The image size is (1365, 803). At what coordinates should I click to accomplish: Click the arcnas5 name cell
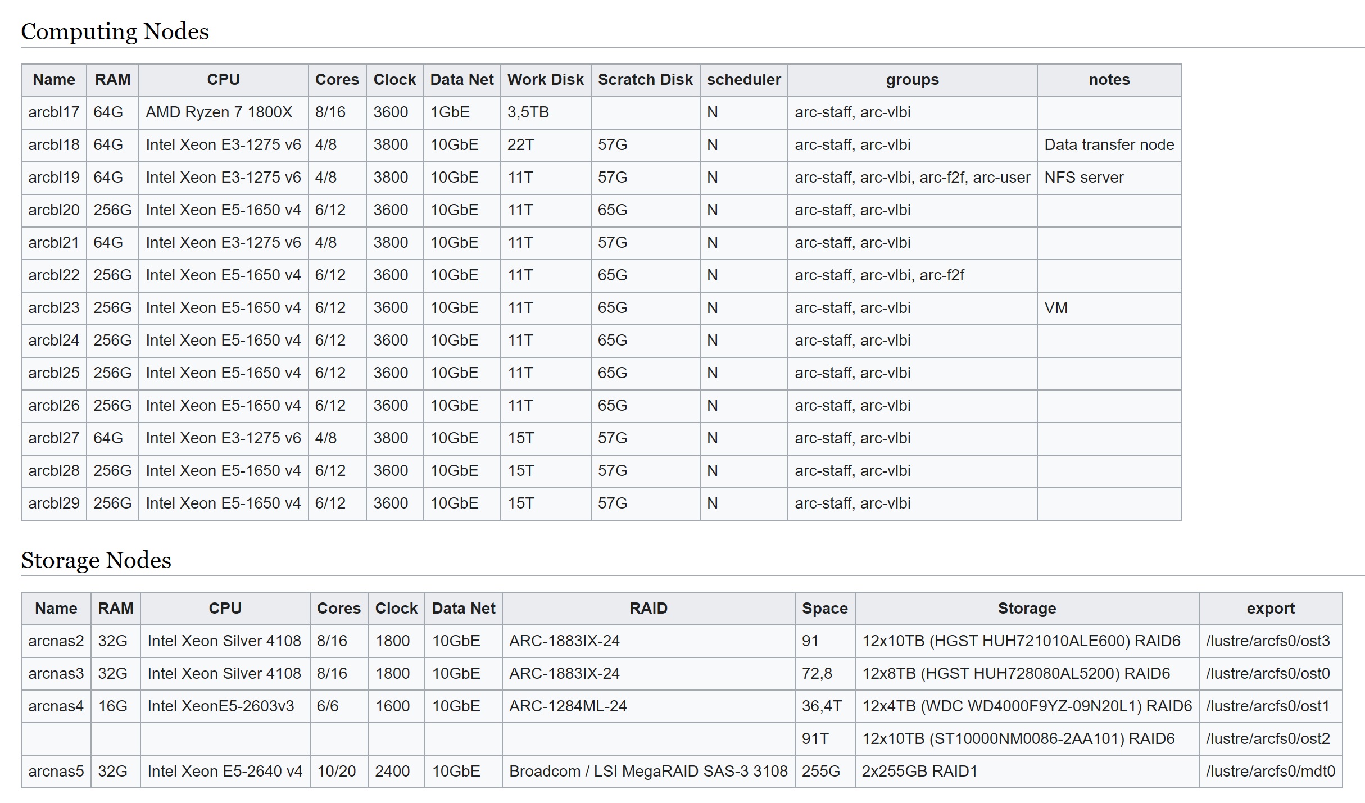[x=56, y=772]
